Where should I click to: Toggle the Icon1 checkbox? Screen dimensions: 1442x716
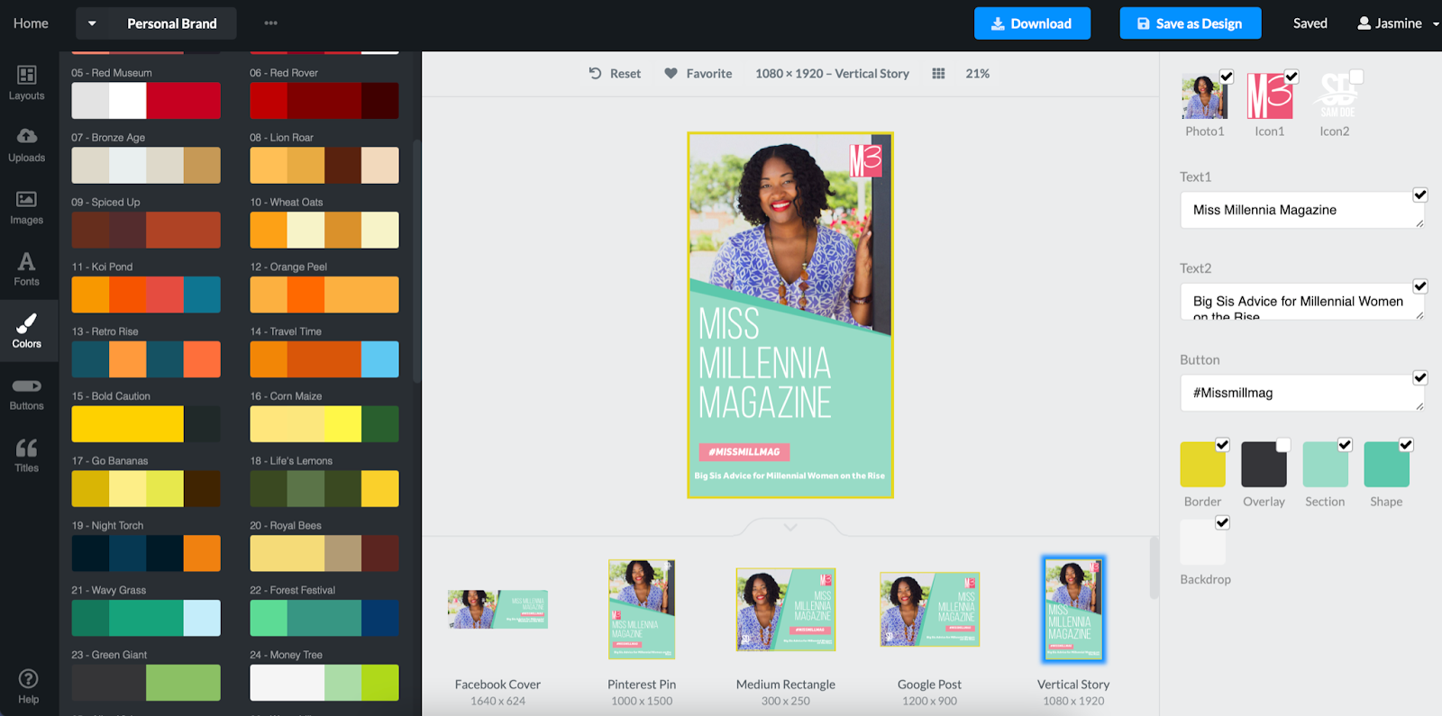pos(1291,77)
